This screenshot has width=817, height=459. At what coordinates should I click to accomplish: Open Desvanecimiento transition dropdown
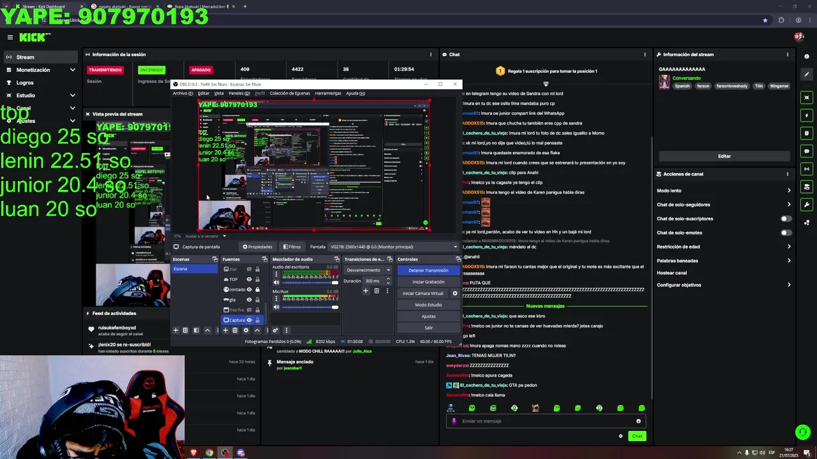(x=368, y=270)
